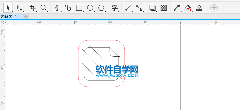Expand the Zoom tool flyout arrow

point(47,12)
